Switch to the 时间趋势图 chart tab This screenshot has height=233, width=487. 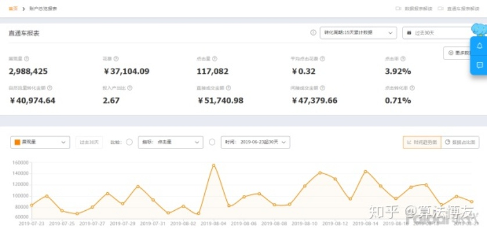pos(422,142)
